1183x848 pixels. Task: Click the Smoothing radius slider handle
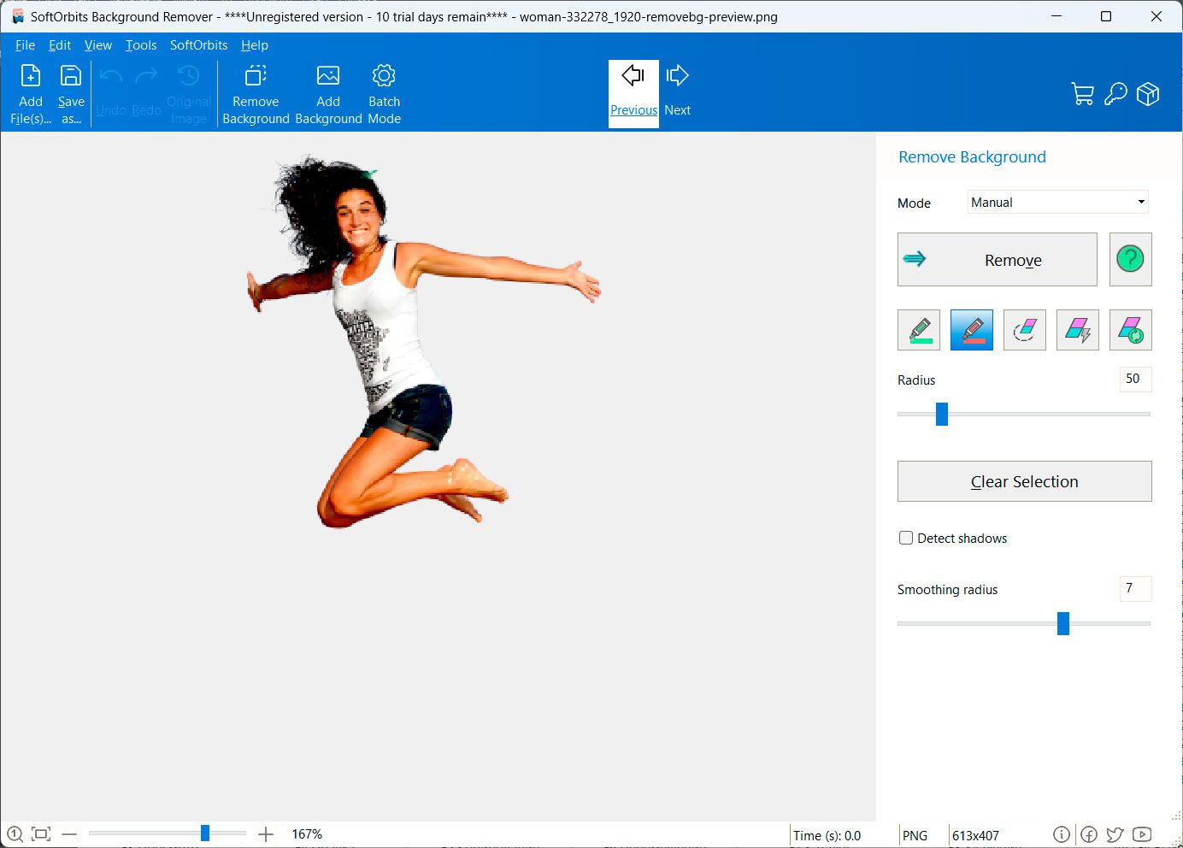click(x=1063, y=623)
